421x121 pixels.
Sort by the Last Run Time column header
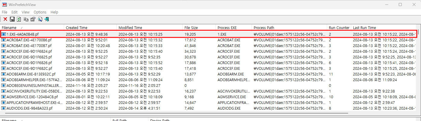(x=384, y=28)
